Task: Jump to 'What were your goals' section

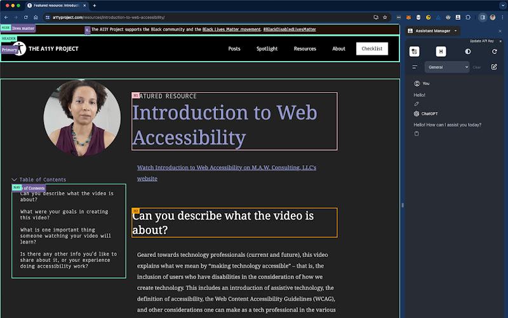Action: [x=64, y=214]
